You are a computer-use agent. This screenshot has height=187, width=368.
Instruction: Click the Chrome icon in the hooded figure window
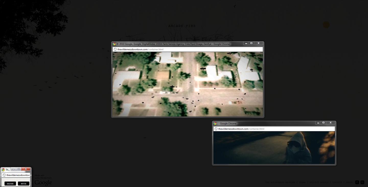215,124
